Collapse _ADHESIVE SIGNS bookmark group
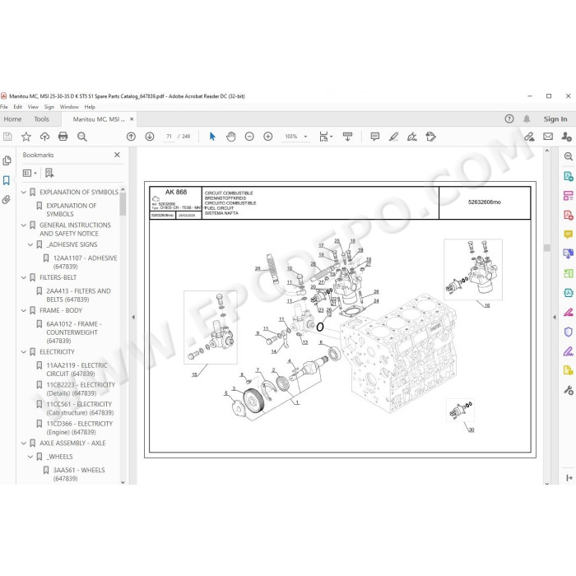Viewport: 576px width, 576px height. 30,244
